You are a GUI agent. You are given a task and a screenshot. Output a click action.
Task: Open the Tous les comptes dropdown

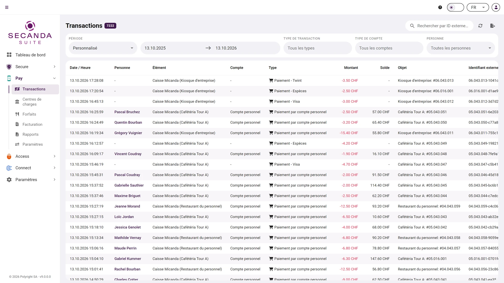389,48
